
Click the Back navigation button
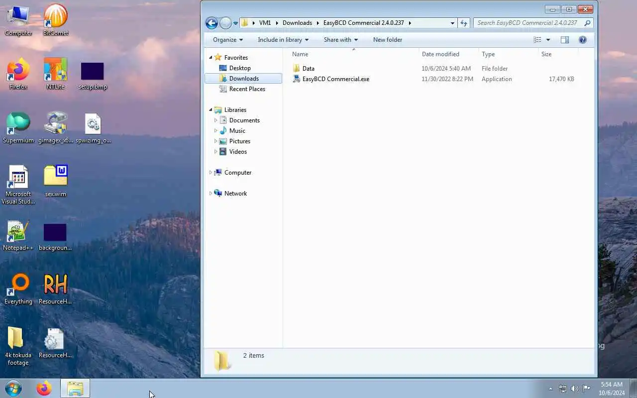pos(212,23)
